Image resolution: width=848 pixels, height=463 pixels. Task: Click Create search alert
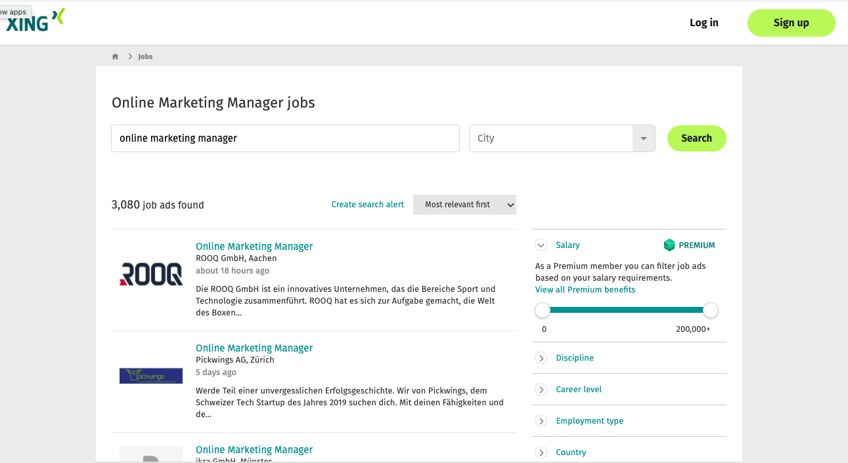368,205
